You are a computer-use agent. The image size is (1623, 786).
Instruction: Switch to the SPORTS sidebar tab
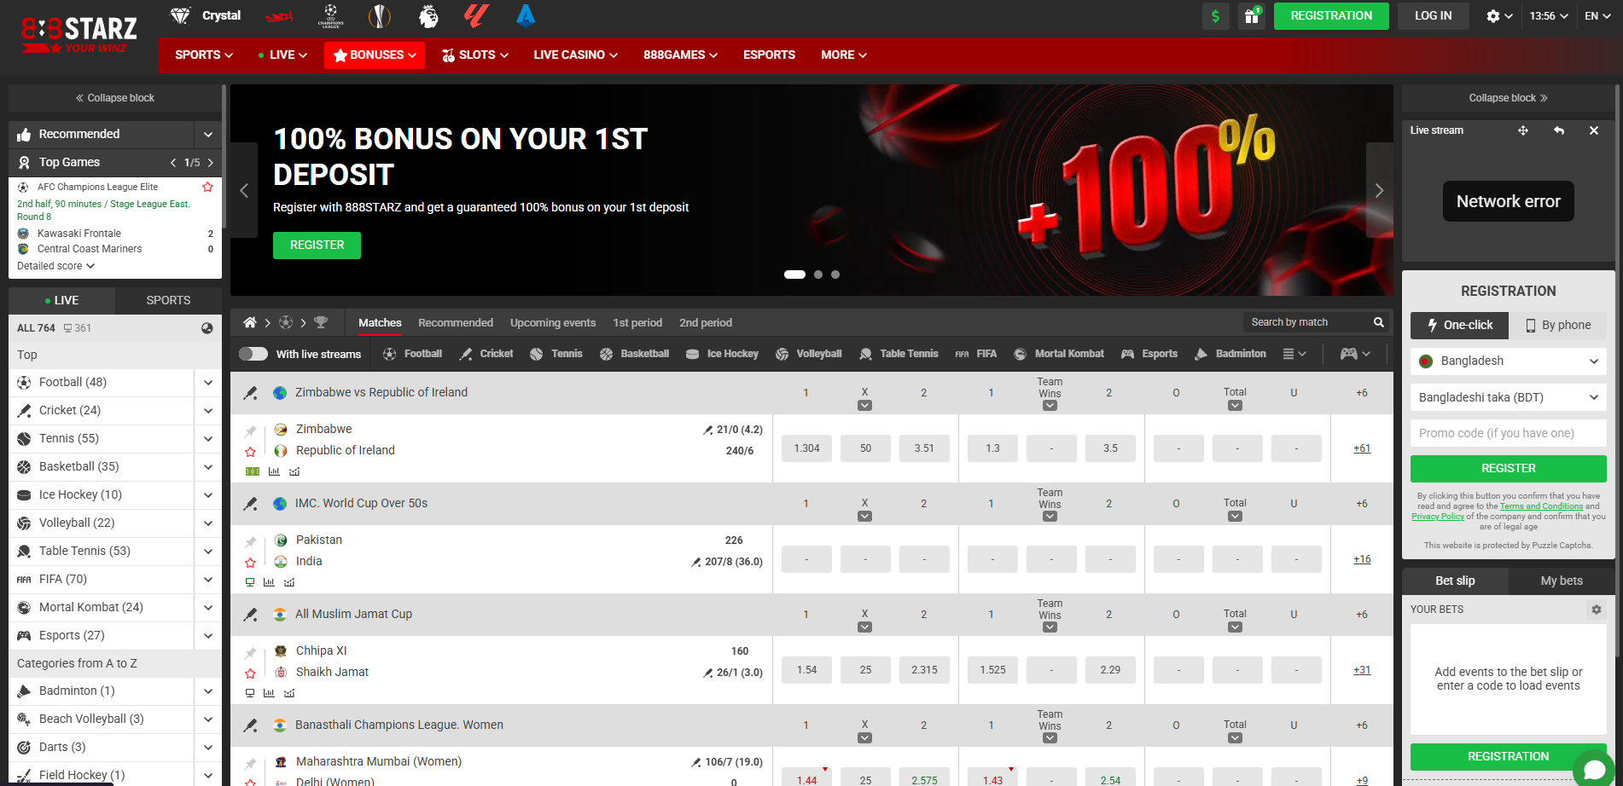point(168,300)
